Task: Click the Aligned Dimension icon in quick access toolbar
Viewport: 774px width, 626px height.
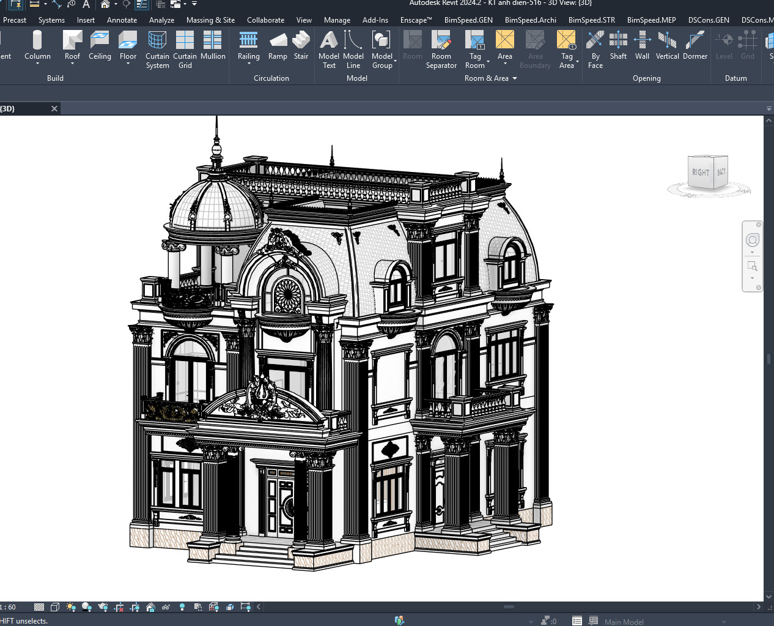Action: point(57,4)
